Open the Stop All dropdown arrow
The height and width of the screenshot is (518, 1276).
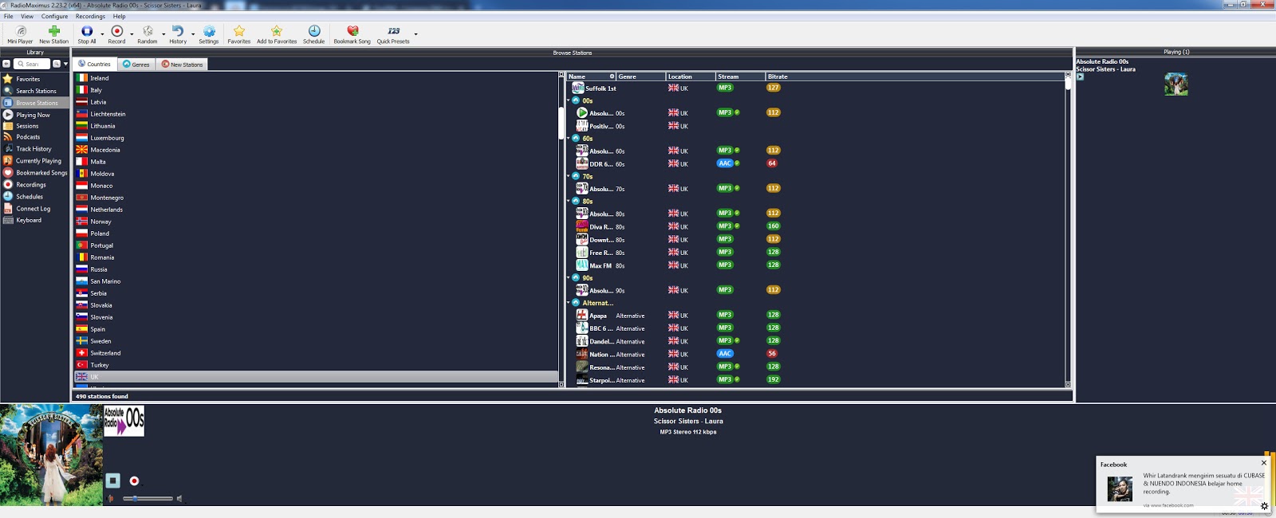pos(102,34)
